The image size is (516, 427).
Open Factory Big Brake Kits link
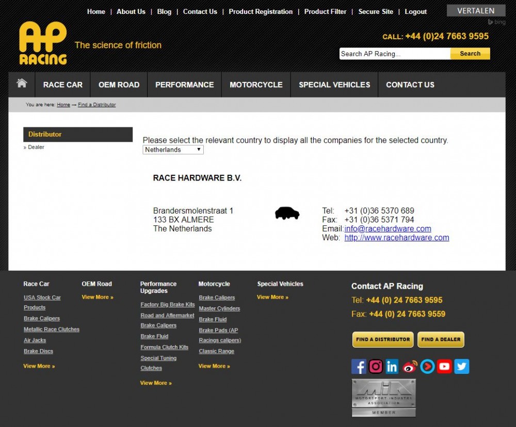pos(168,305)
